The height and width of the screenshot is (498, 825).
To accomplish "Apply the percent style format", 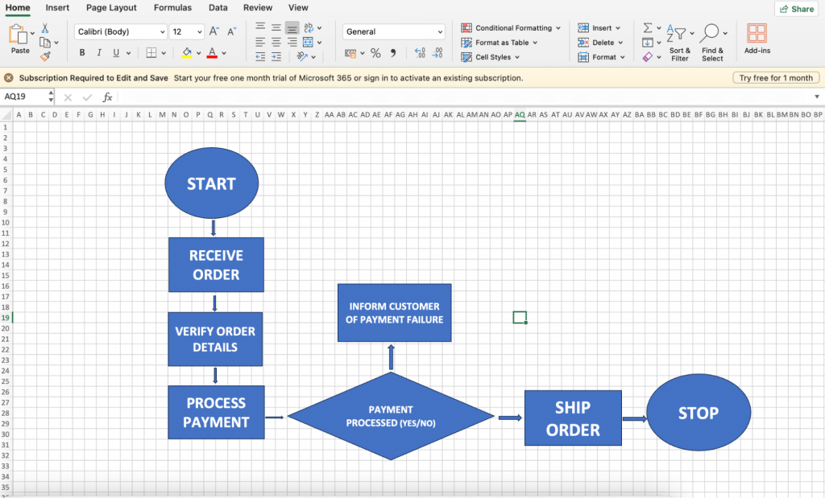I will [x=375, y=53].
